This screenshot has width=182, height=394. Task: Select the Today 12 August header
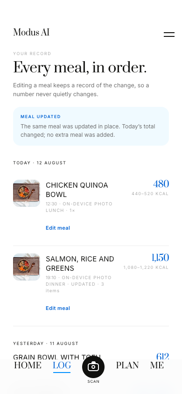(x=40, y=163)
